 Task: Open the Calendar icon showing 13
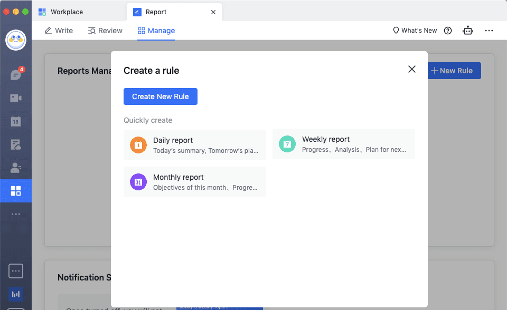pos(16,121)
